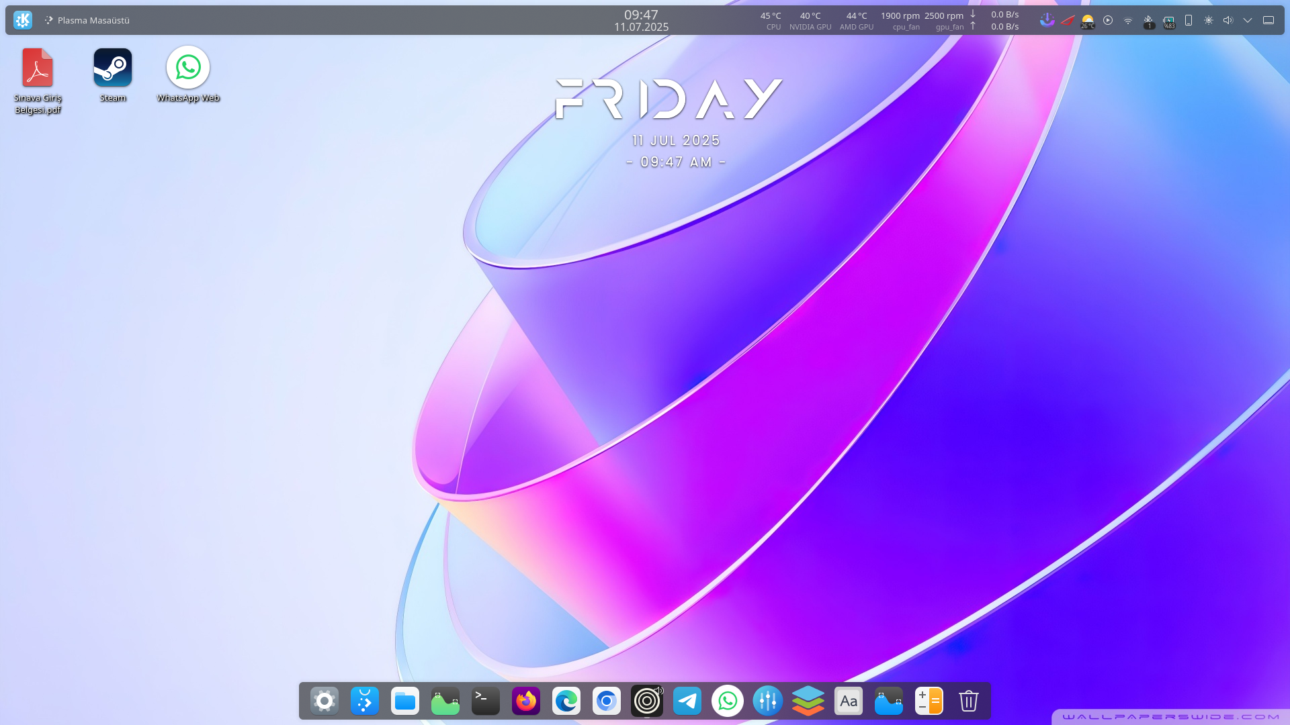Open the media player tray icon

[x=1108, y=20]
